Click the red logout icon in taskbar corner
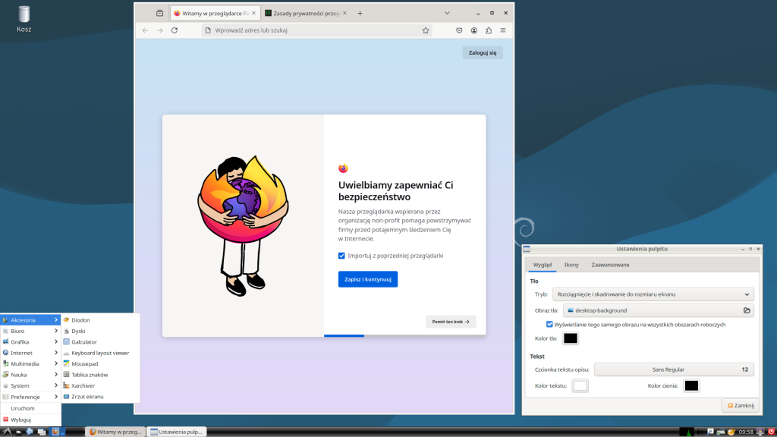Image resolution: width=777 pixels, height=437 pixels. tap(771, 431)
